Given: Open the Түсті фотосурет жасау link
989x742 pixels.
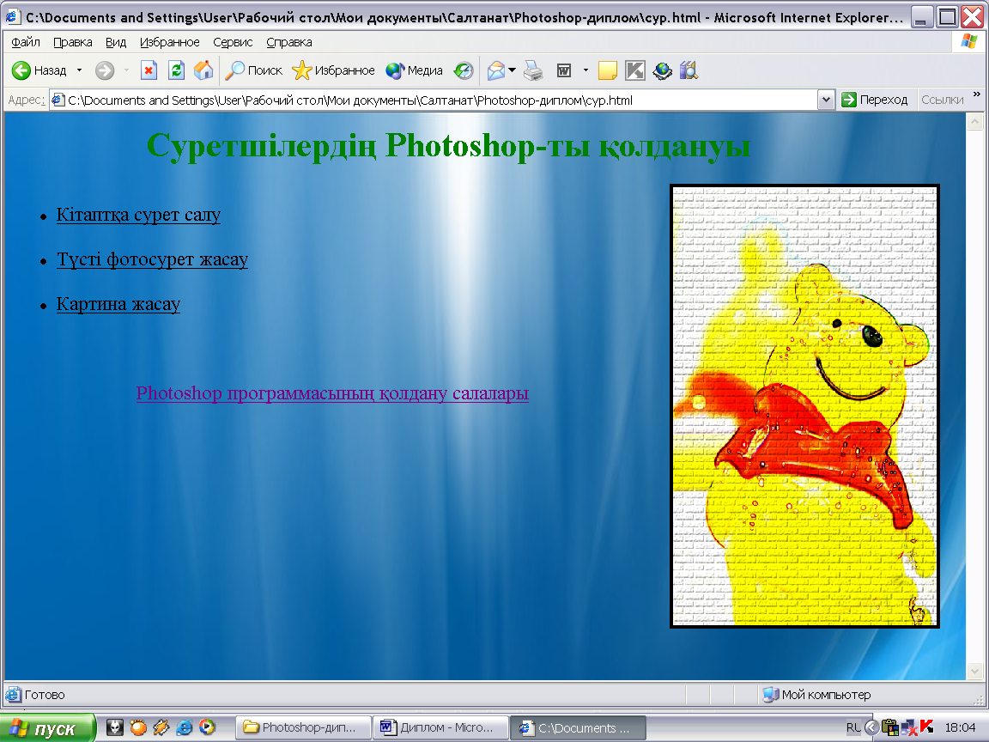Looking at the screenshot, I should pos(152,259).
